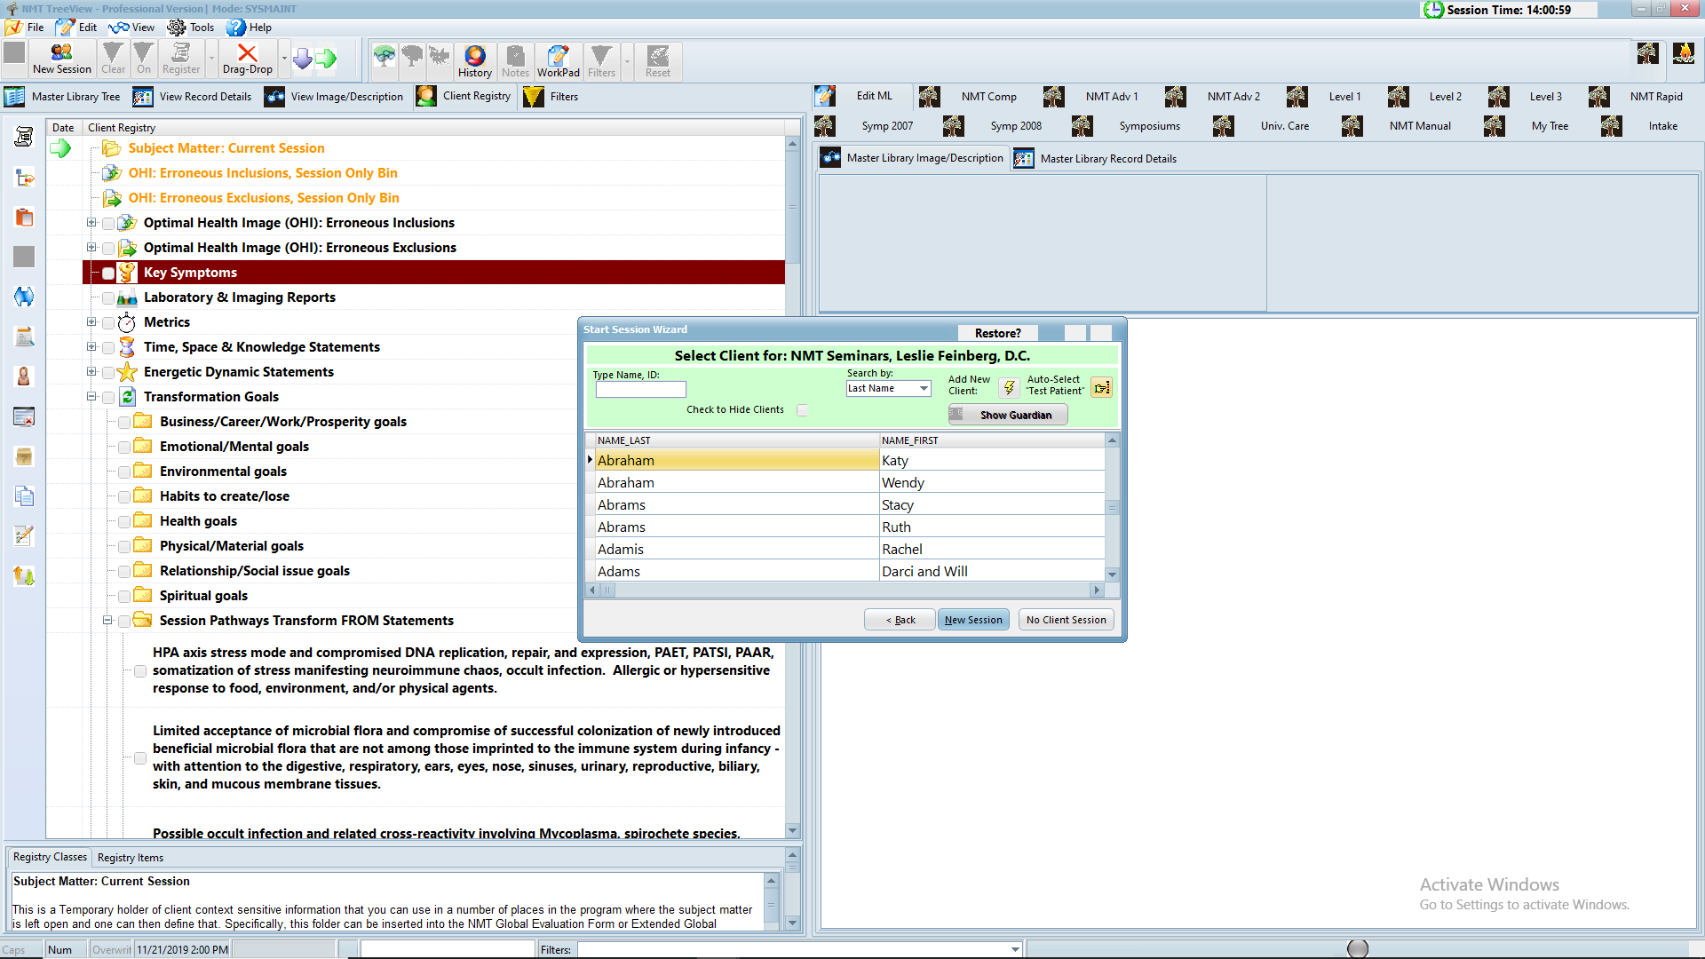This screenshot has height=959, width=1705.
Task: Click the Type Name, ID input field
Action: click(640, 390)
